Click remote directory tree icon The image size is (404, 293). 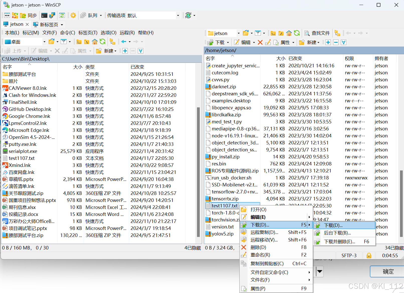tap(337, 33)
